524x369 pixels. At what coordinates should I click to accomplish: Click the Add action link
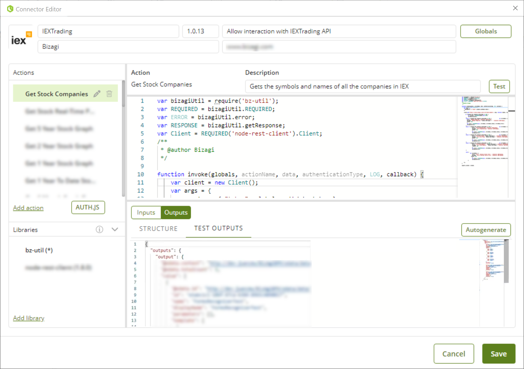28,208
